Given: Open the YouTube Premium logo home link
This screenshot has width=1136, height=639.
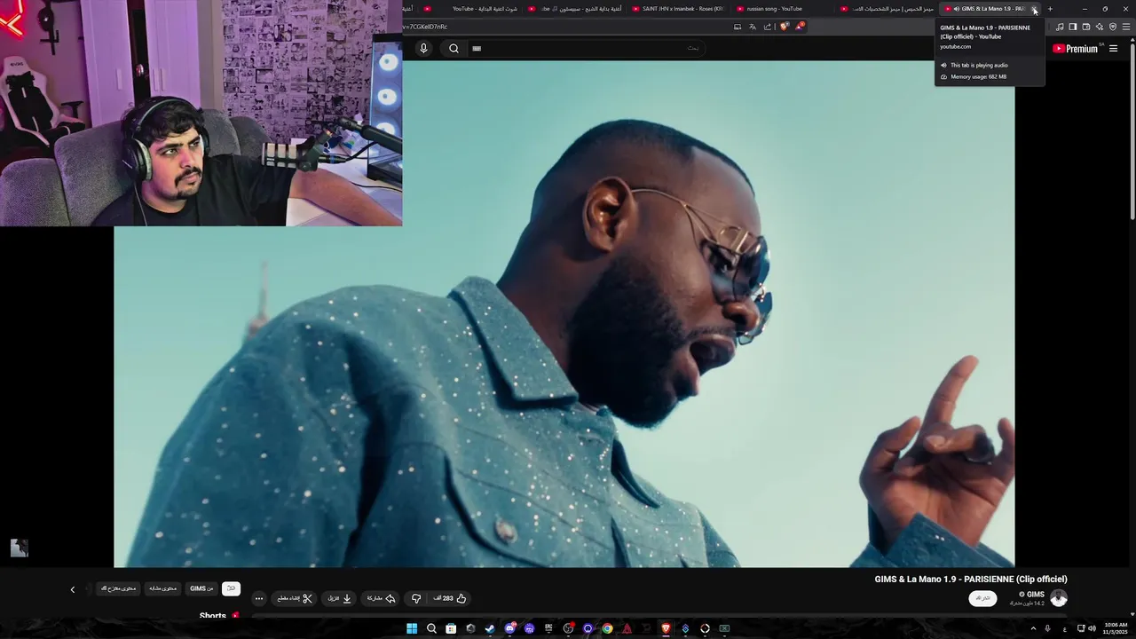Looking at the screenshot, I should pyautogui.click(x=1076, y=49).
